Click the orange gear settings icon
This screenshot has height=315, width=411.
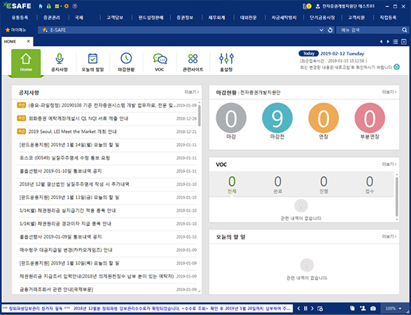pyautogui.click(x=67, y=6)
